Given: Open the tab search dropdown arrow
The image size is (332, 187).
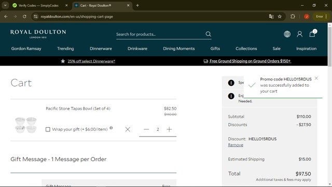Looking at the screenshot, I should coord(5,6).
